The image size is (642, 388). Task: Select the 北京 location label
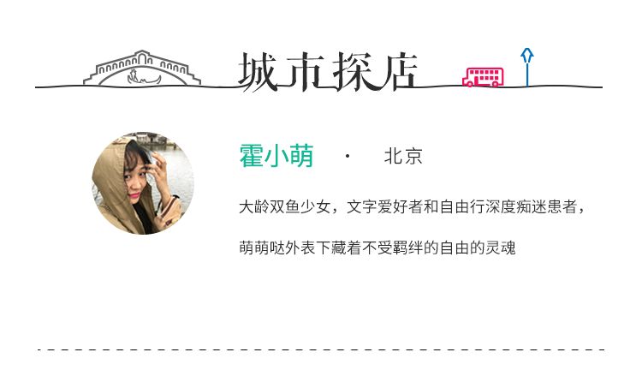(x=403, y=156)
